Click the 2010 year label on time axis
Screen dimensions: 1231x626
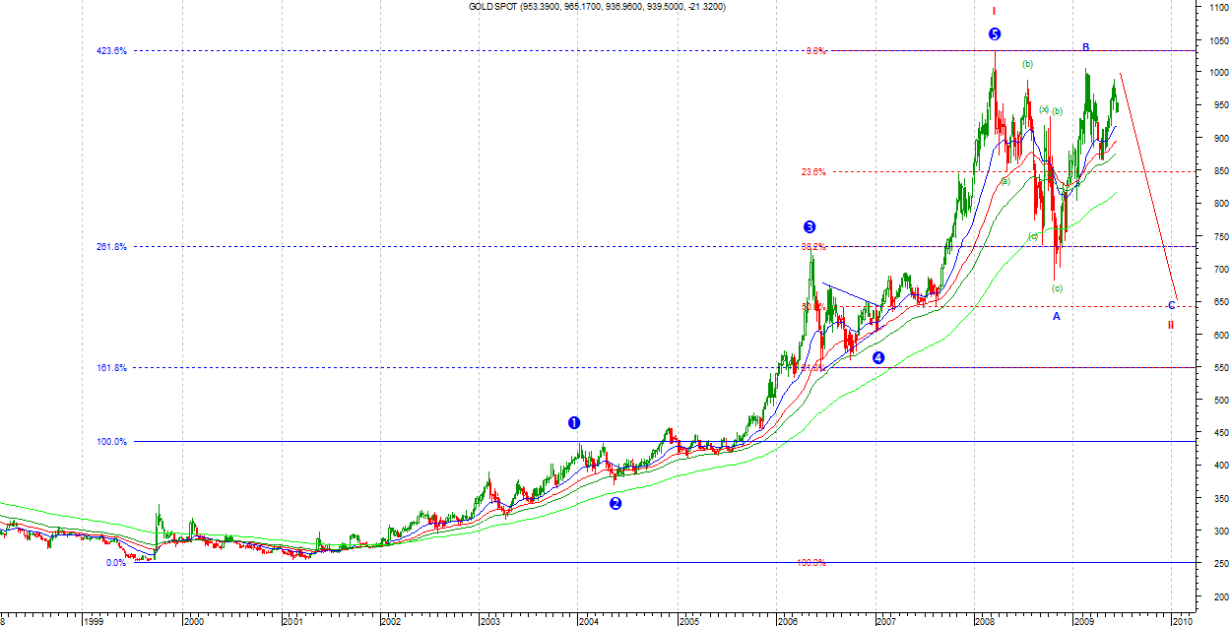point(1182,621)
